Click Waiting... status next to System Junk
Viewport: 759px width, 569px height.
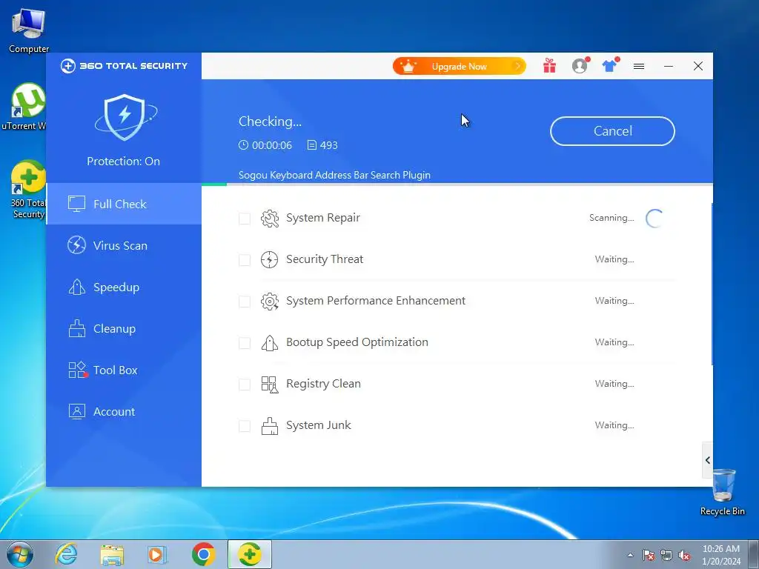(x=614, y=425)
